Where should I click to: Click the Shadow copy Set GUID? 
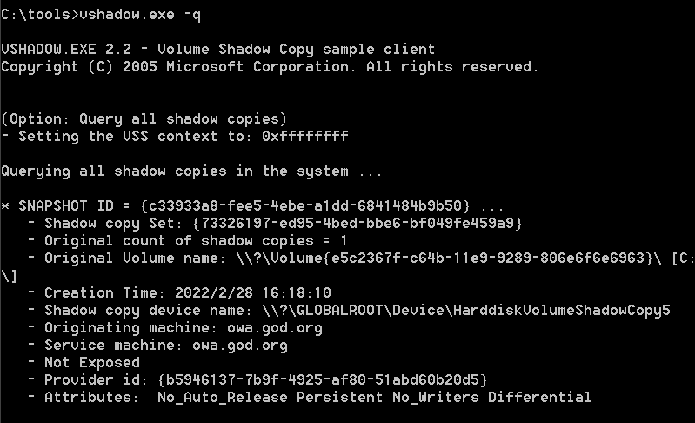coord(358,223)
